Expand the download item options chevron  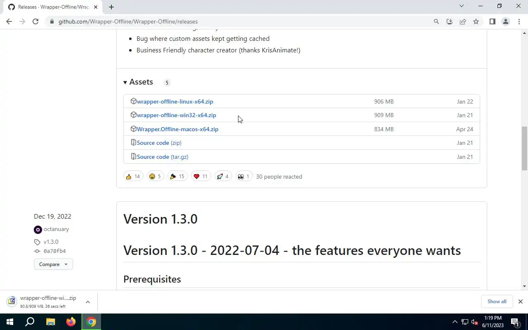coord(88,302)
